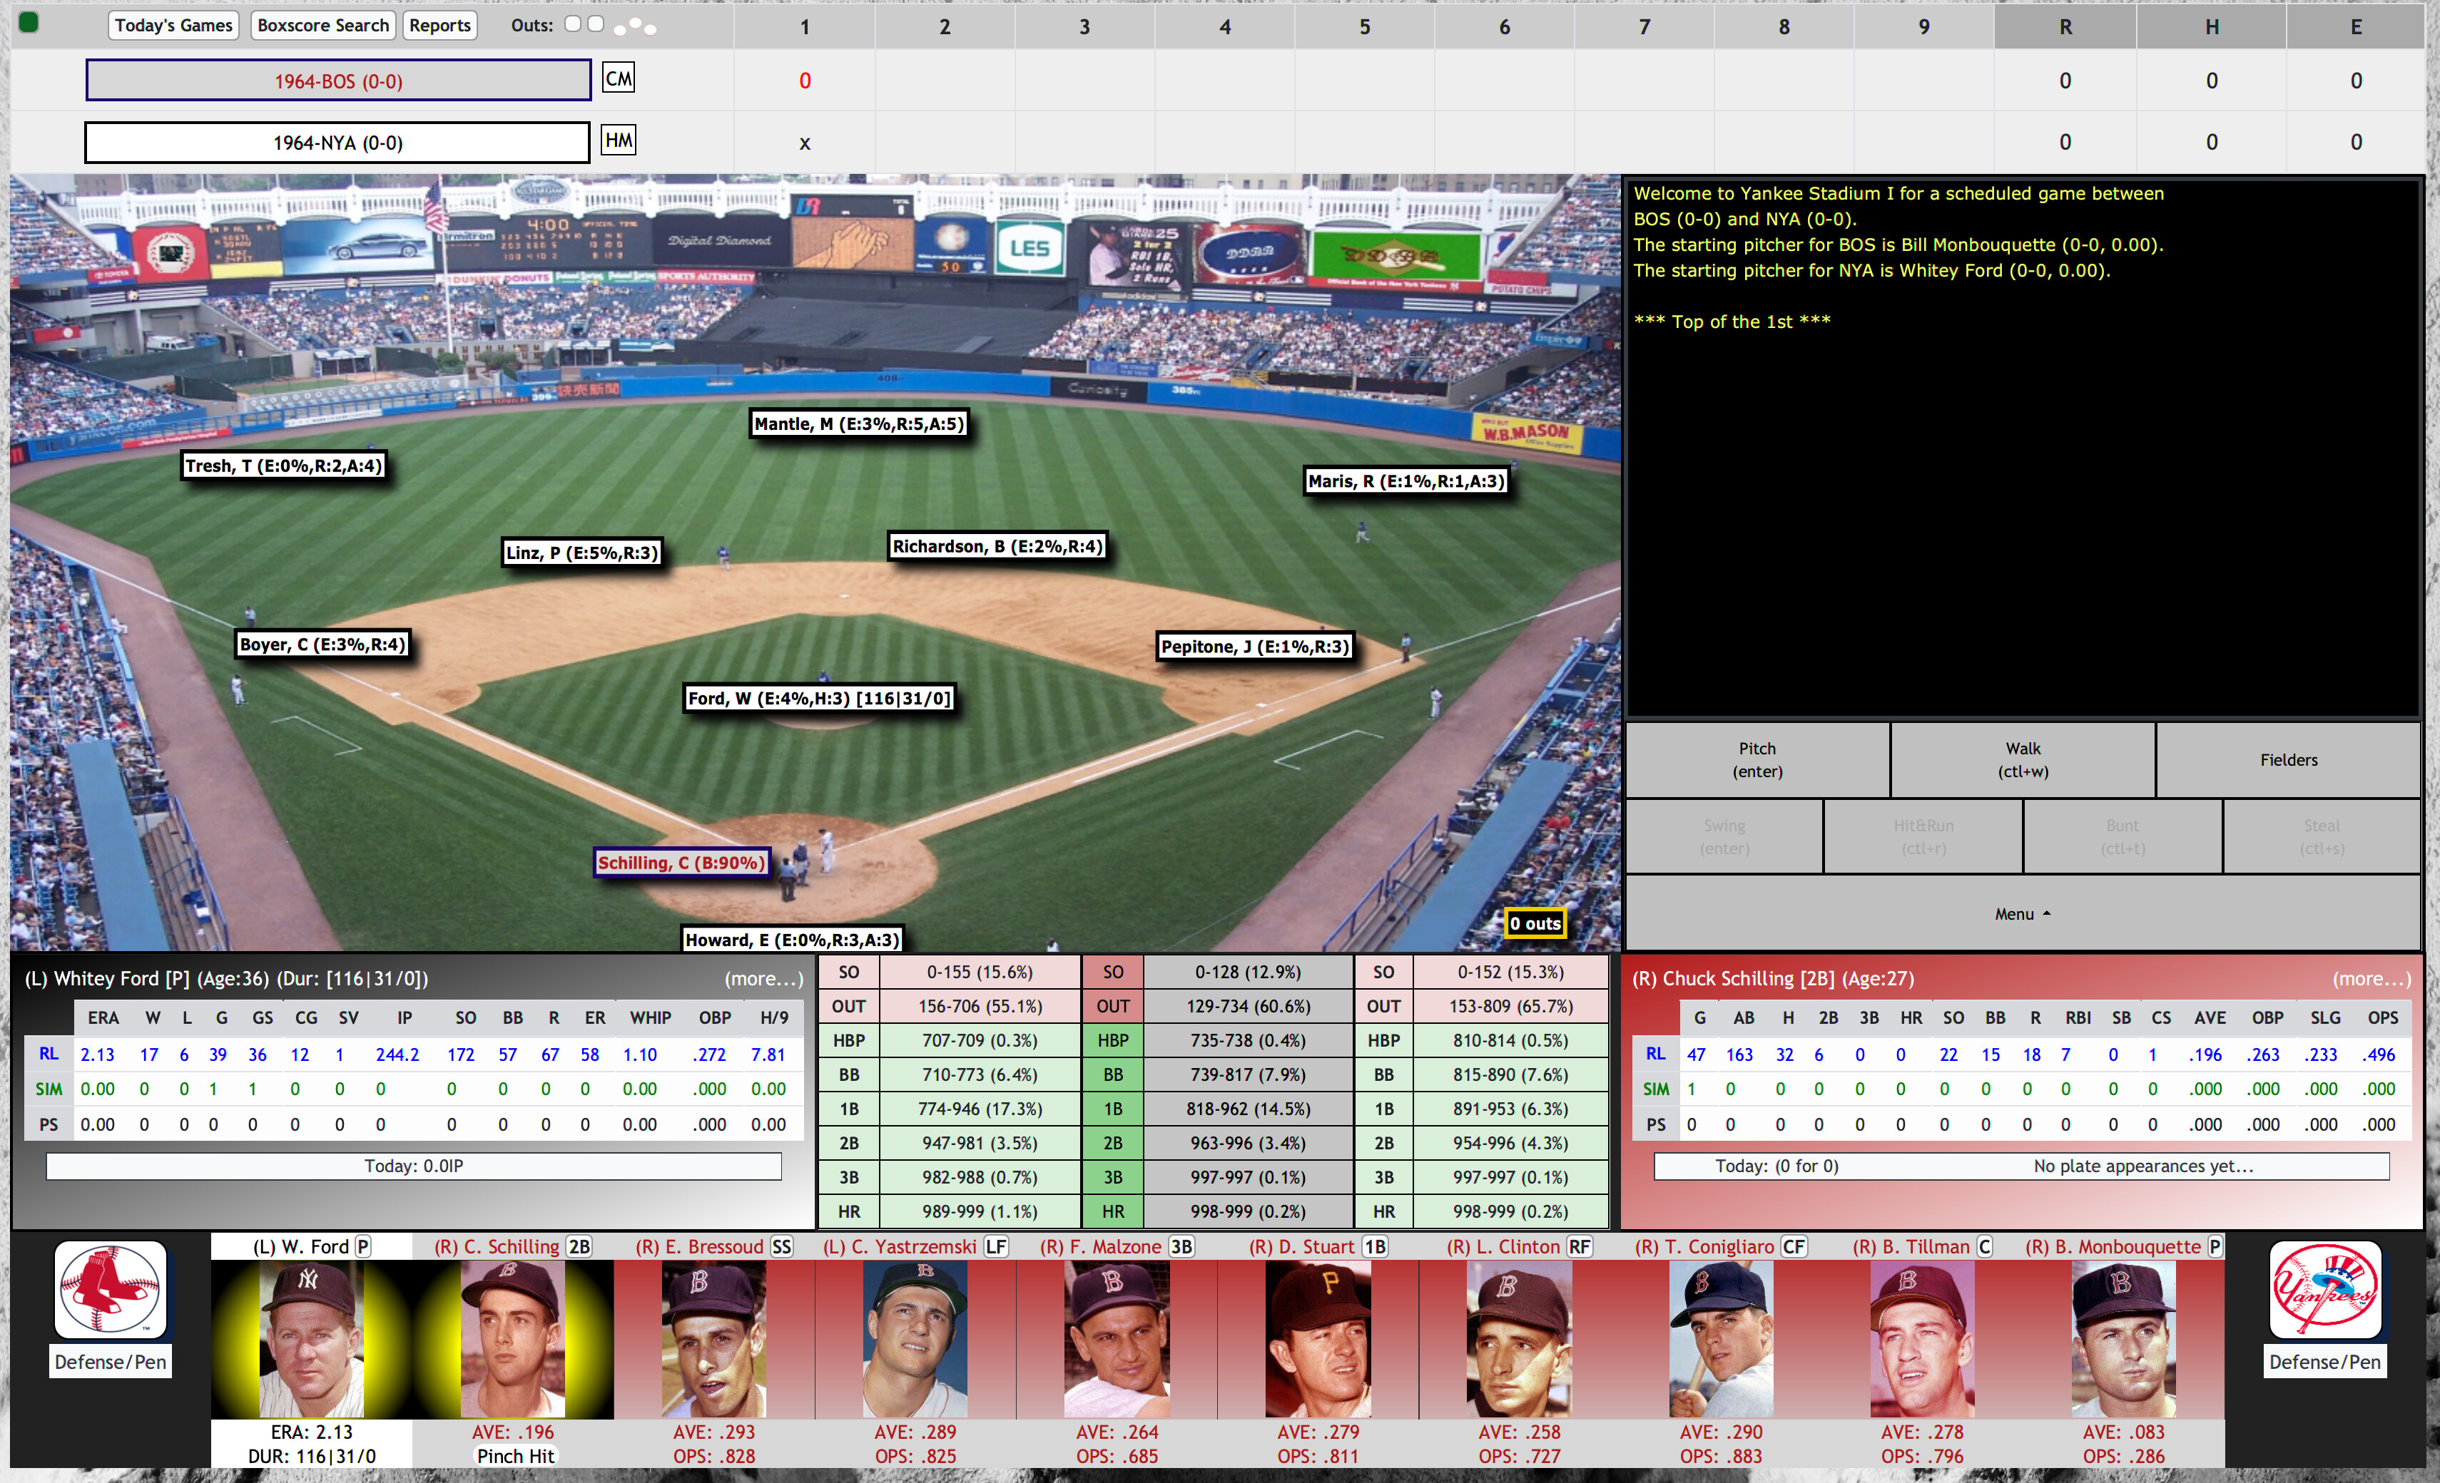Click the Pitch (enter) button
The width and height of the screenshot is (2440, 1483).
(1757, 760)
